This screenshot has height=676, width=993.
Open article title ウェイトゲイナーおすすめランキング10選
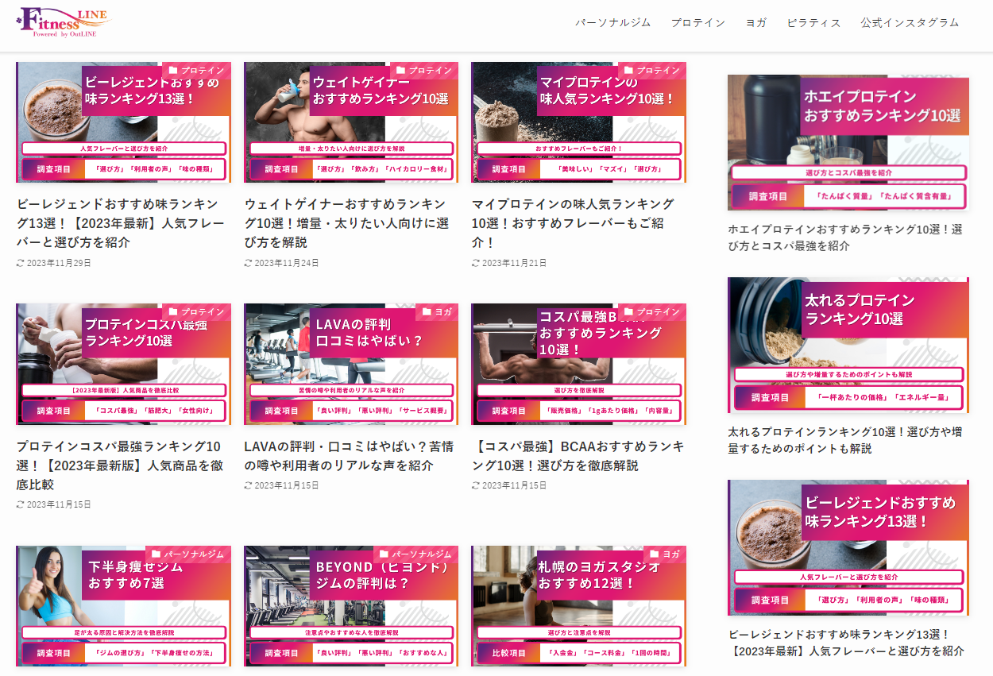(x=347, y=223)
